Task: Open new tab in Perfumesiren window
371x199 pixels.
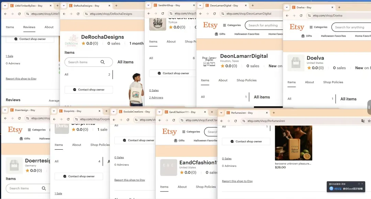Action: pyautogui.click(x=273, y=113)
